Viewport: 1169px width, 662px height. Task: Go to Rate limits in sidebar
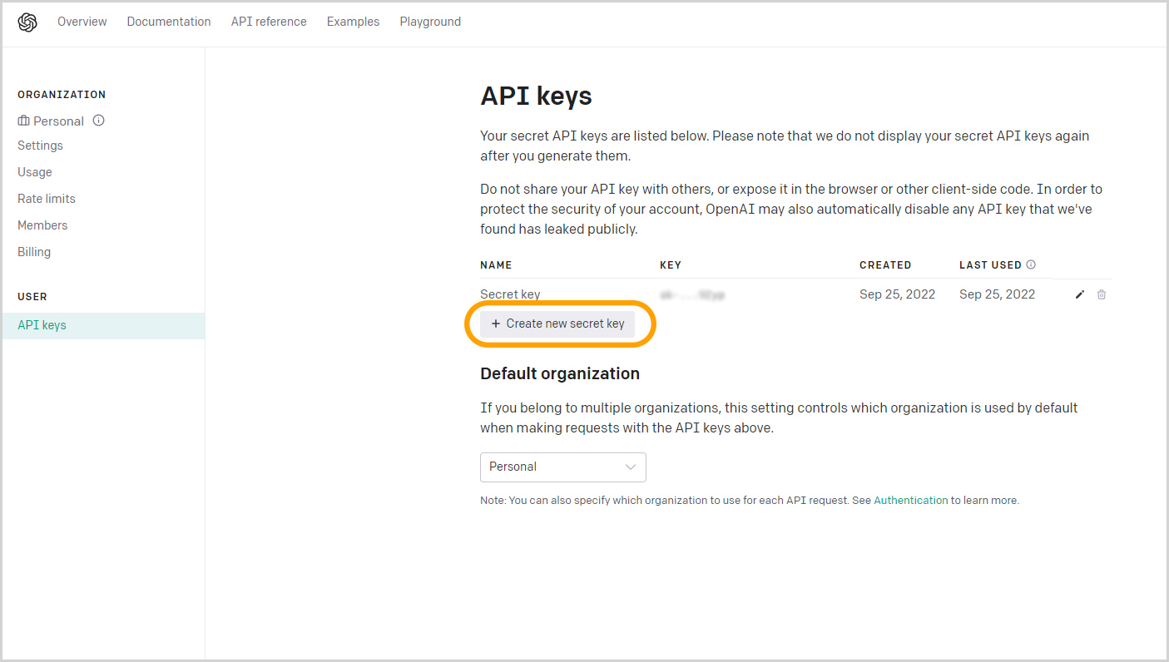point(47,199)
